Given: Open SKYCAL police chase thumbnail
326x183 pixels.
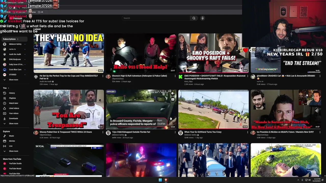Looking at the screenshot, I should (x=69, y=160).
